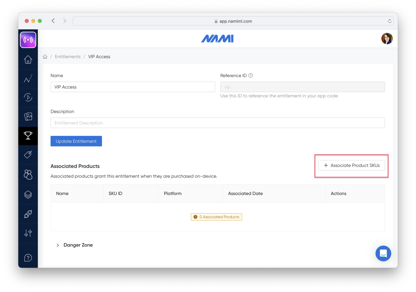Image resolution: width=416 pixels, height=292 pixels.
Task: Open the user profile avatar
Action: [x=387, y=38]
